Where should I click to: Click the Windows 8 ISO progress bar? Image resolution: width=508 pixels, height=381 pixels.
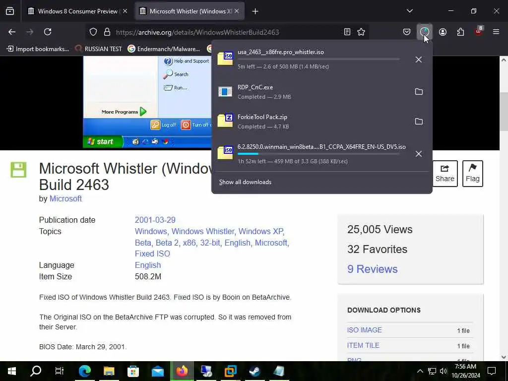click(x=318, y=154)
